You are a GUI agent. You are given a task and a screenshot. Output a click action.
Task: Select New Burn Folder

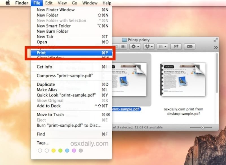[71, 31]
